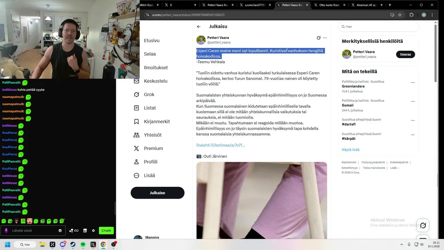This screenshot has width=444, height=250.
Task: Click Näytä lisää under trends
Action: [351, 150]
